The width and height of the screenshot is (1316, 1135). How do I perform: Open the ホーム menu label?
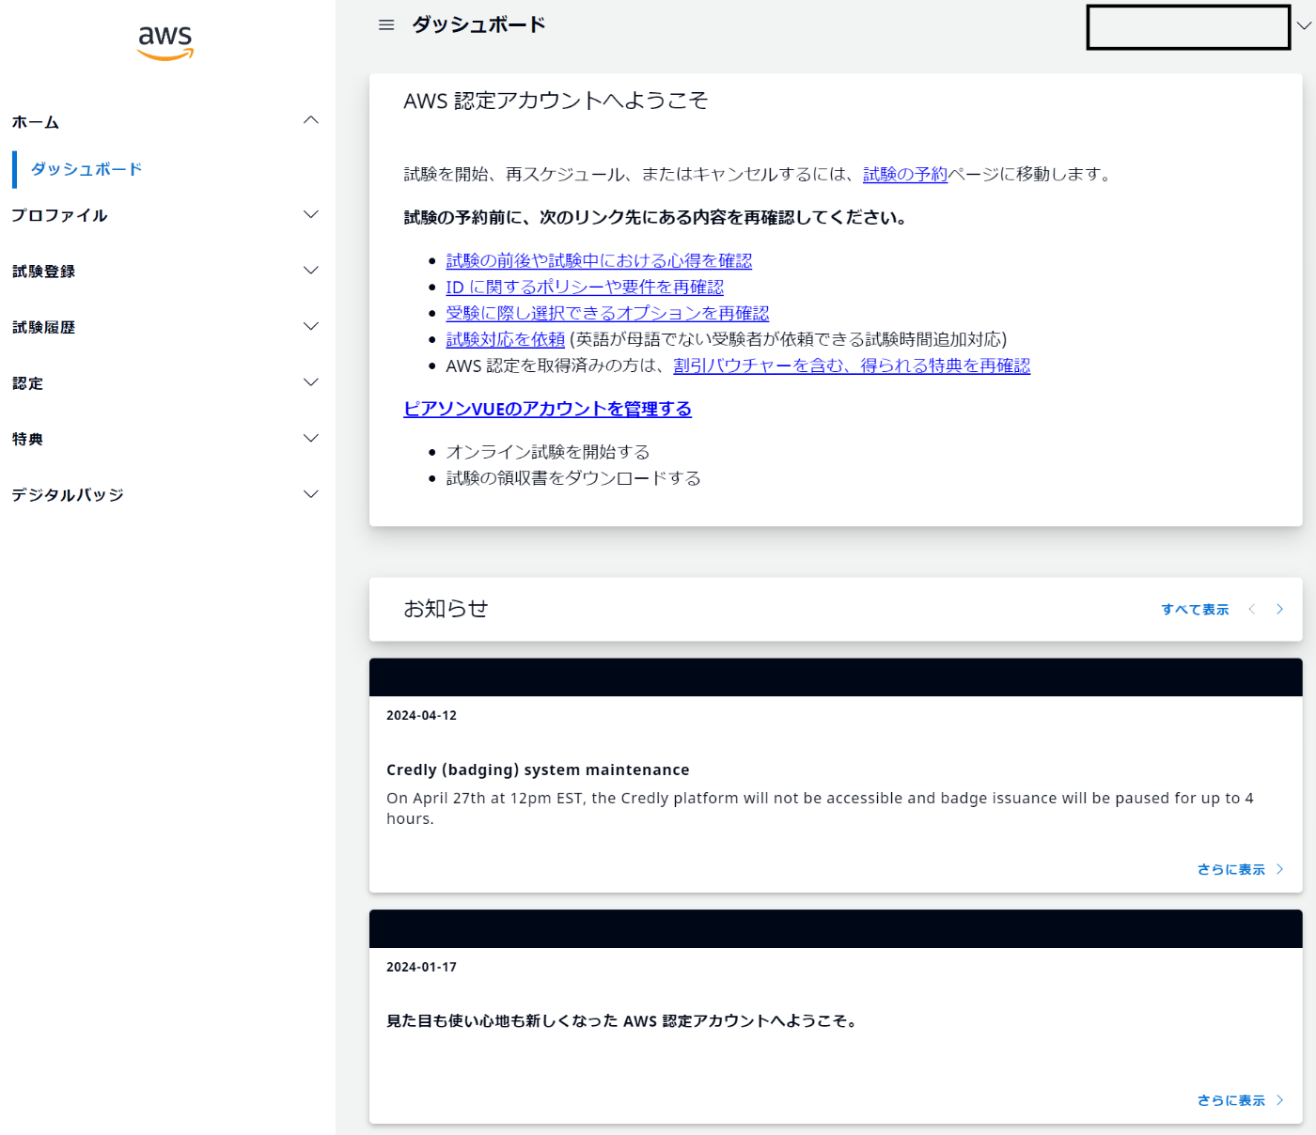tap(36, 122)
